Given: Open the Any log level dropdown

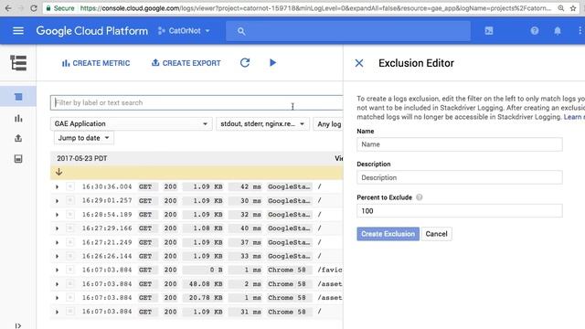Looking at the screenshot, I should tap(329, 124).
